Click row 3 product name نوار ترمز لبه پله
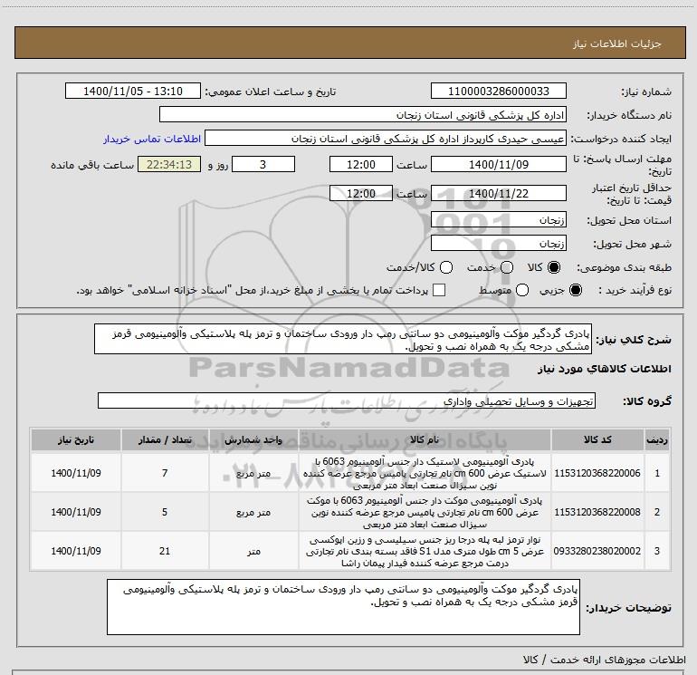The height and width of the screenshot is (675, 697). tap(425, 551)
